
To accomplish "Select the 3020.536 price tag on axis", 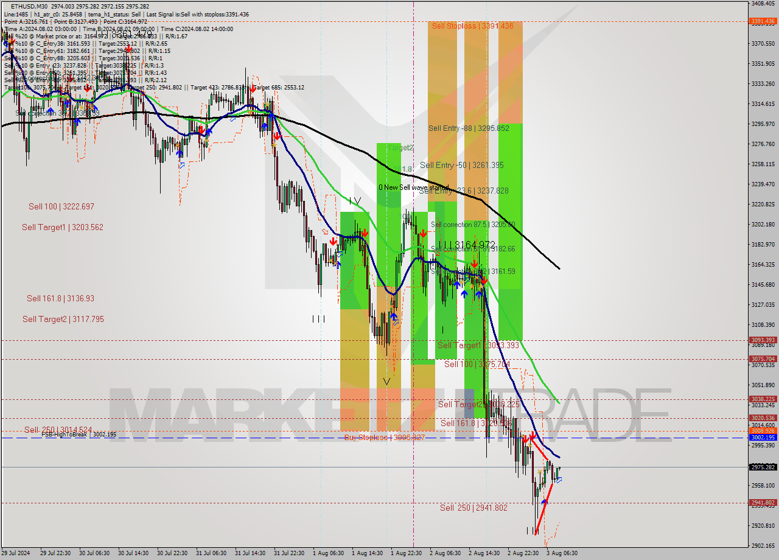I will point(763,418).
